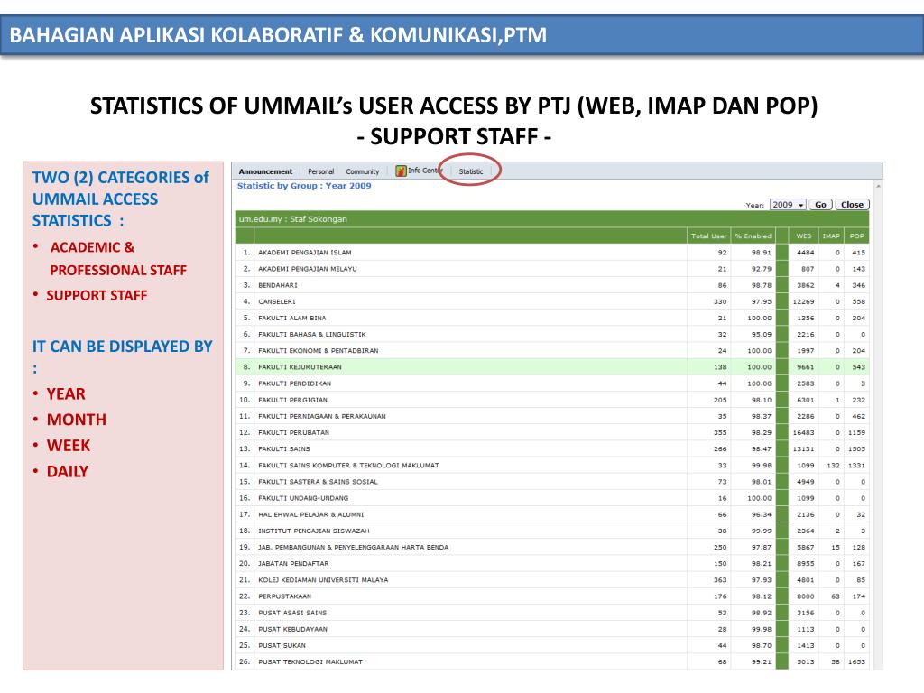The image size is (924, 693).
Task: Click WEB value 12269 for CANSELERI
Action: coord(803,301)
